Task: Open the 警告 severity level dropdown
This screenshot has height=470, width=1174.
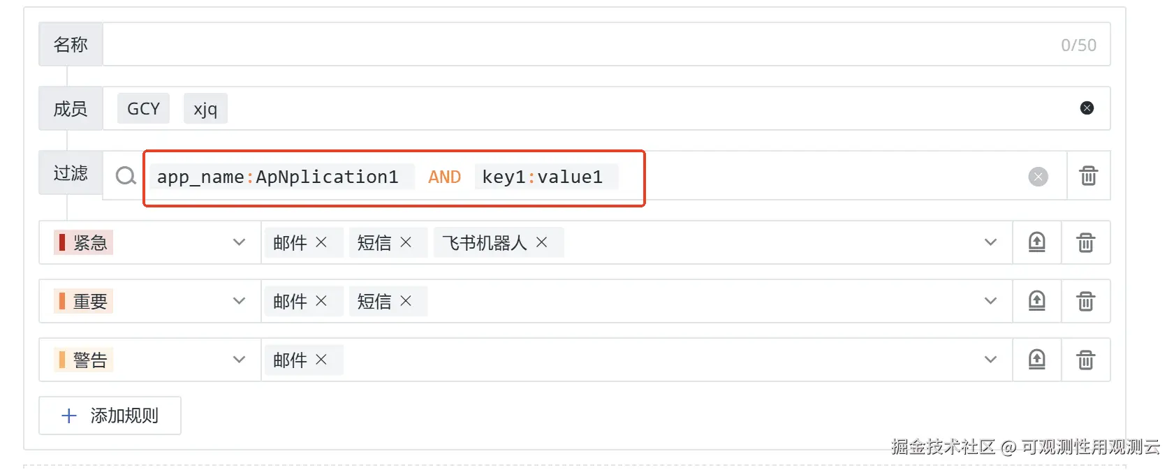Action: pos(150,360)
